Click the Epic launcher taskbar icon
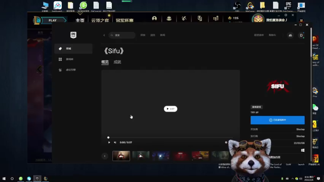This screenshot has width=324, height=182. tap(37, 178)
